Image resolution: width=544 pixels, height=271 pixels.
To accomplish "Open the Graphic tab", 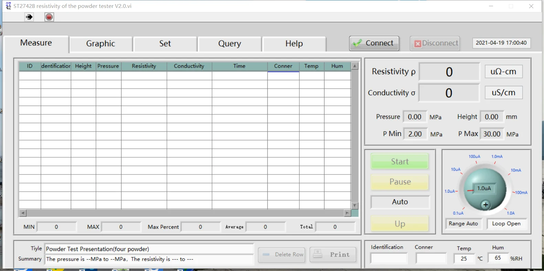I will tap(101, 44).
